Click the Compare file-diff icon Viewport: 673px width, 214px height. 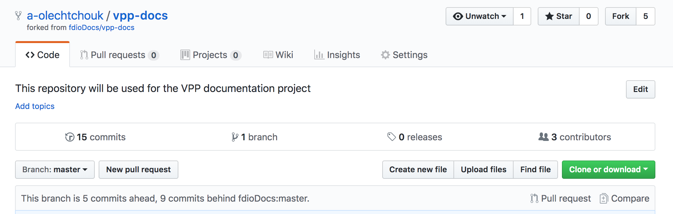point(603,198)
